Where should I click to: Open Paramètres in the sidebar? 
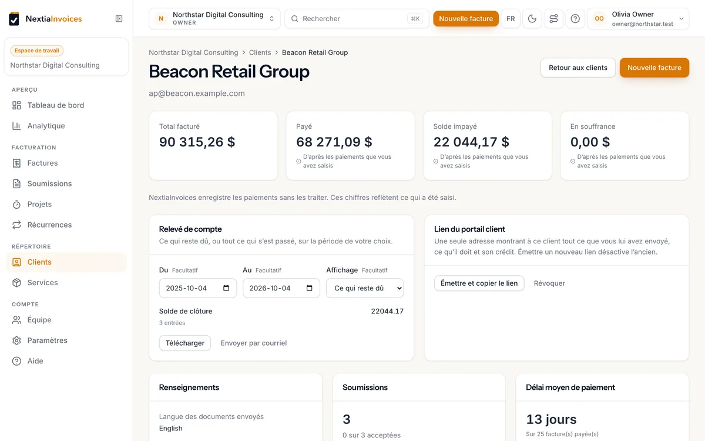point(66,340)
